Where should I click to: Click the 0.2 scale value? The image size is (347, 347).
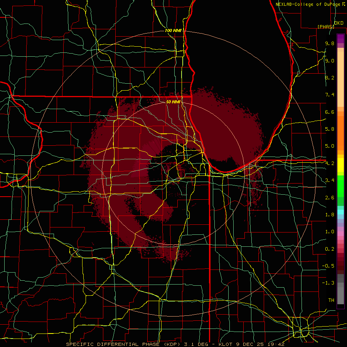tap(330, 249)
